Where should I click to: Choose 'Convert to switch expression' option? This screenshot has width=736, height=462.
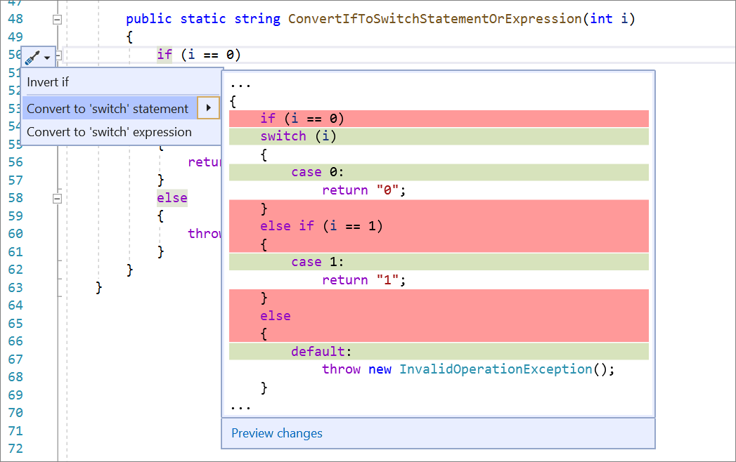(109, 132)
